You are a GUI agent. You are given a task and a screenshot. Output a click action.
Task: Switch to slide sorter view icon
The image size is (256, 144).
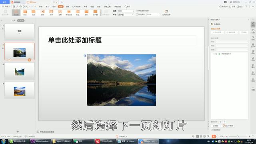pos(201,136)
